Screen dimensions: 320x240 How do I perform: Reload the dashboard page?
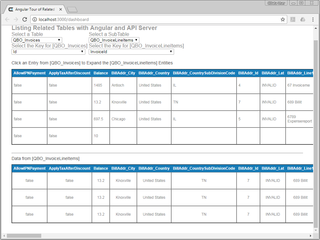click(x=25, y=19)
